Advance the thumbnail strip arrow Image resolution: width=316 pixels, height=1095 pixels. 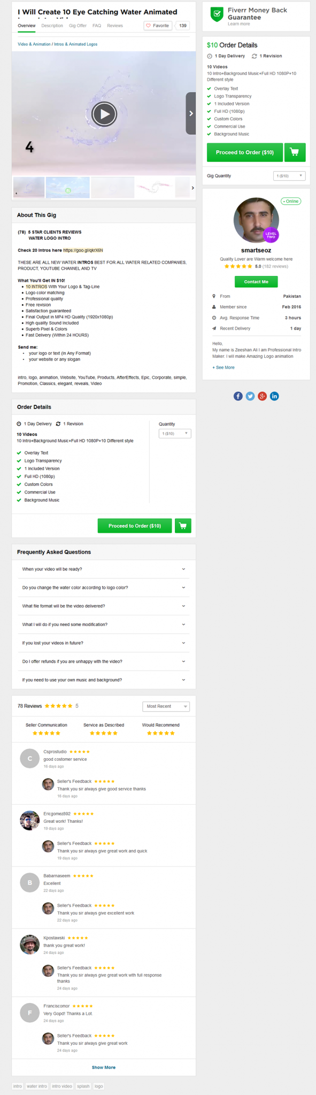(x=192, y=188)
